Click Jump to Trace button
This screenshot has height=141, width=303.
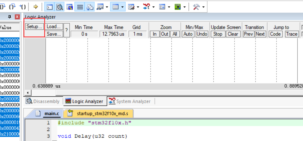292,34
